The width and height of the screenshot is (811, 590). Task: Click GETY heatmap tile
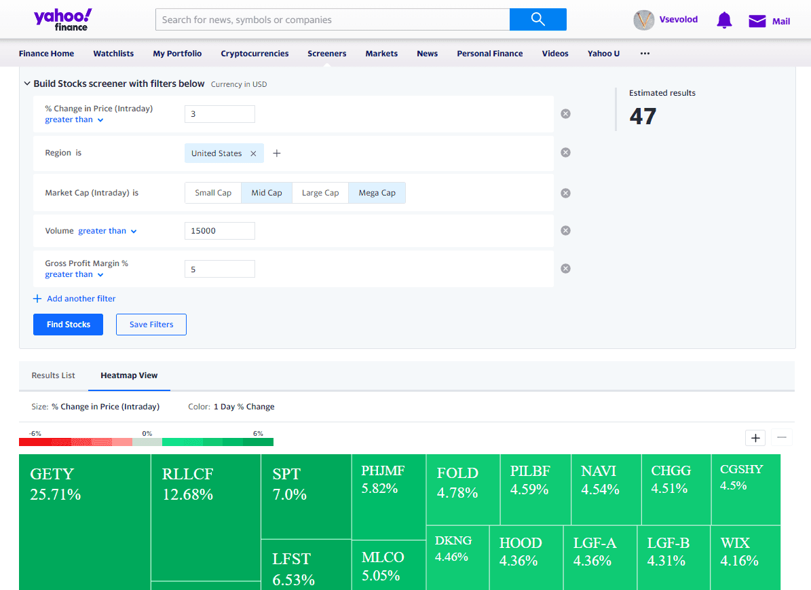click(x=85, y=522)
